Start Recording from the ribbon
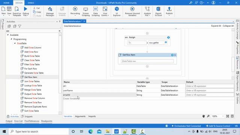The width and height of the screenshot is (240, 135). tap(75, 11)
